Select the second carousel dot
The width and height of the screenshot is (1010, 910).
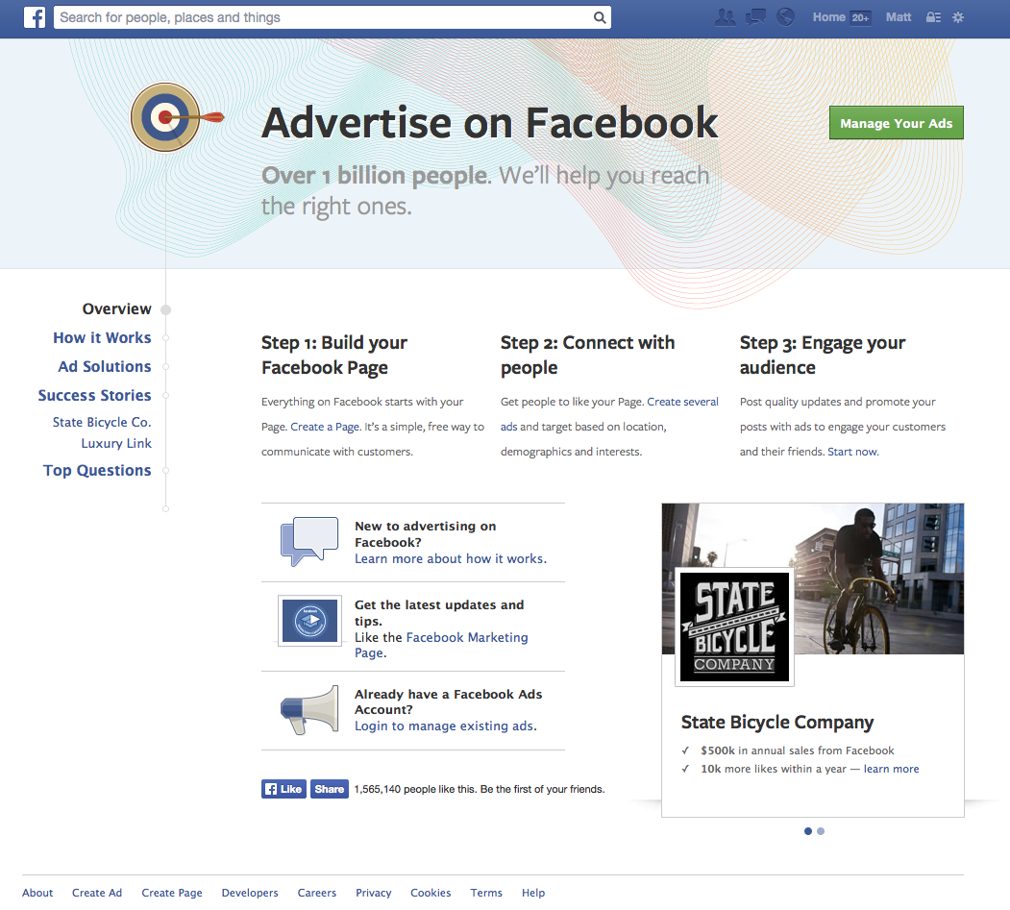coord(821,831)
